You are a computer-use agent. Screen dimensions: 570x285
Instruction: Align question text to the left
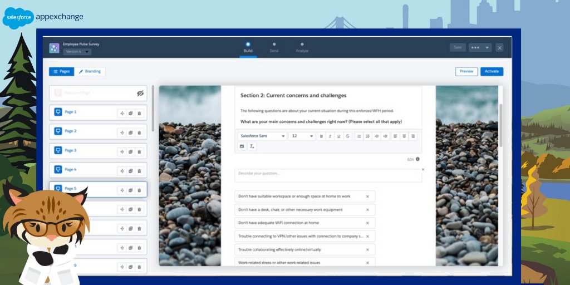click(395, 136)
